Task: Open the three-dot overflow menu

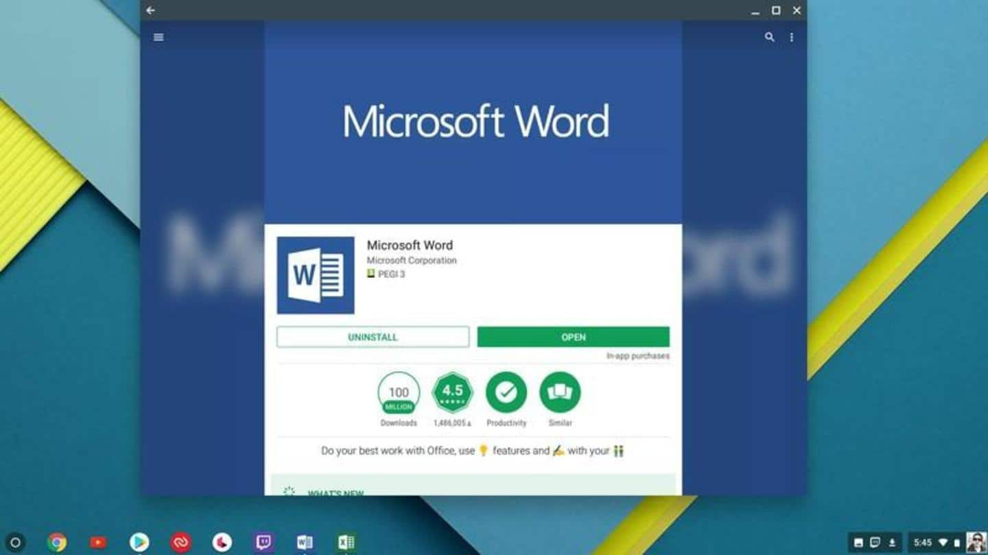Action: click(x=791, y=37)
